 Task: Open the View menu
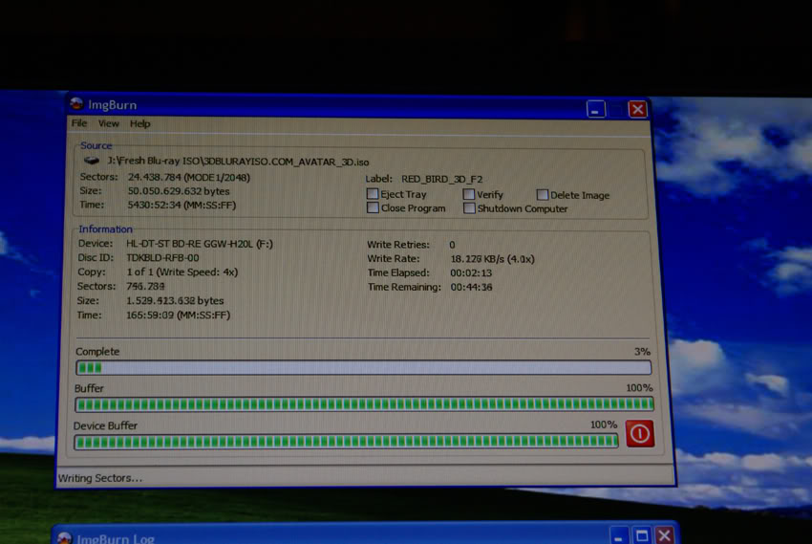(x=109, y=123)
